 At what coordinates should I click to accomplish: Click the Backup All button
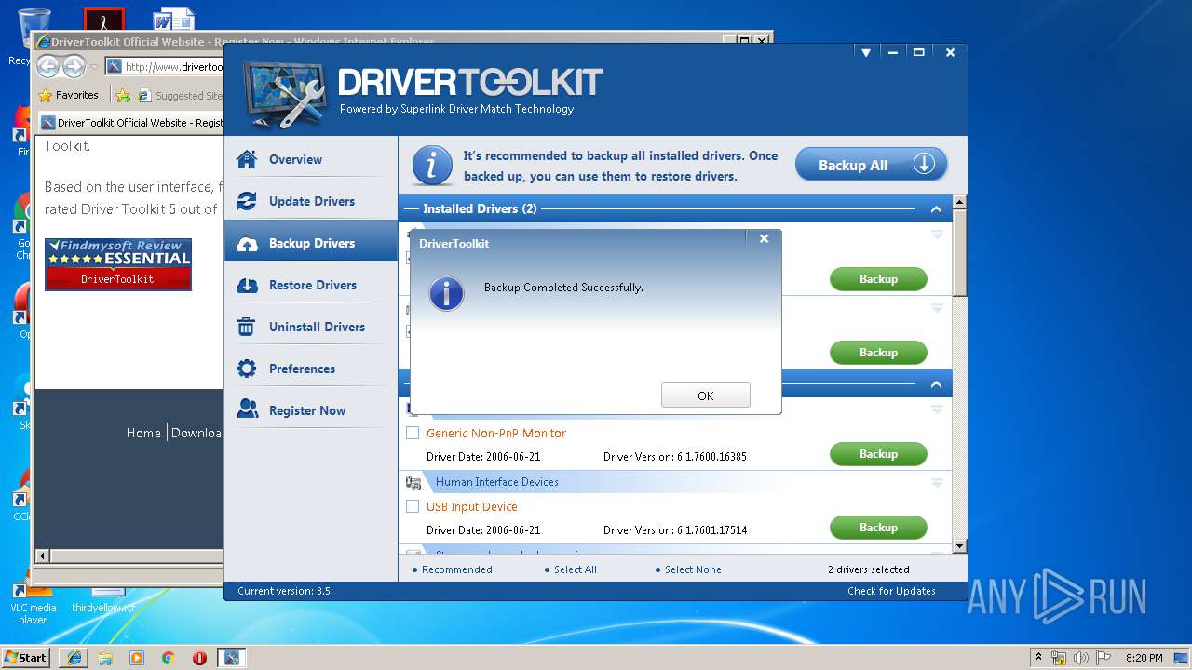pyautogui.click(x=871, y=165)
